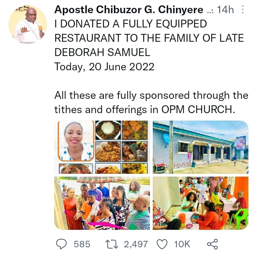Click the 14h timestamp
Image resolution: width=257 pixels, height=258 pixels.
[225, 10]
